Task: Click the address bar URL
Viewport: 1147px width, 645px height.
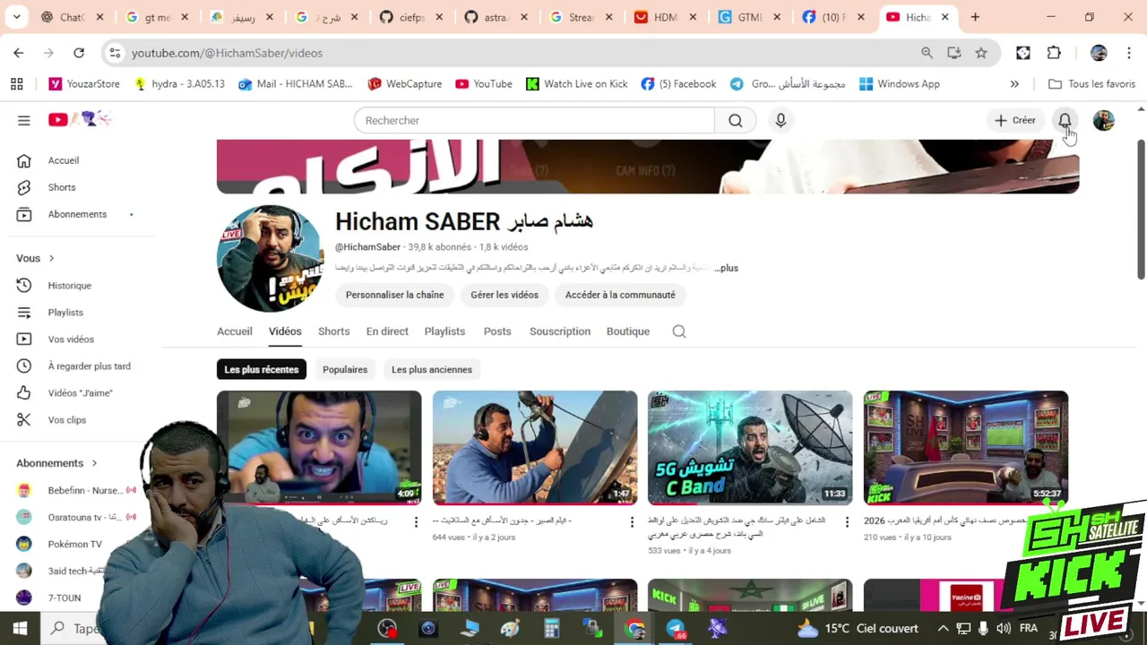Action: point(227,53)
